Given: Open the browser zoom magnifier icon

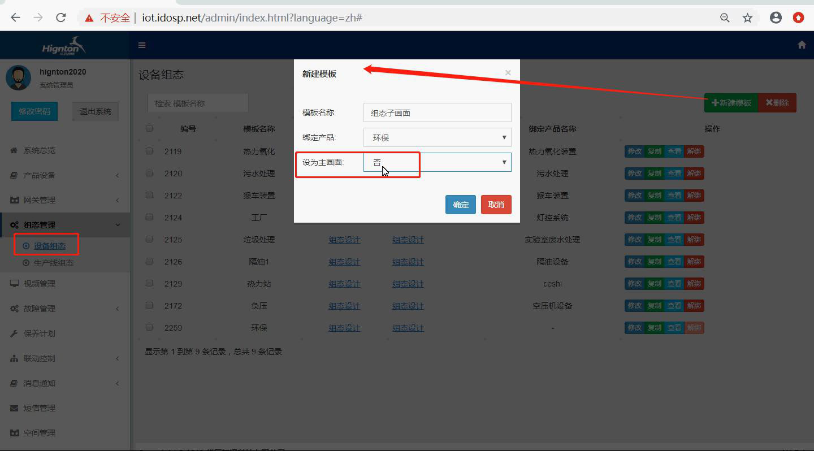Looking at the screenshot, I should pyautogui.click(x=725, y=18).
